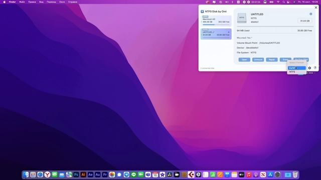The width and height of the screenshot is (321, 180).
Task: Launch Premiere Pro from the Dock
Action: 105,174
